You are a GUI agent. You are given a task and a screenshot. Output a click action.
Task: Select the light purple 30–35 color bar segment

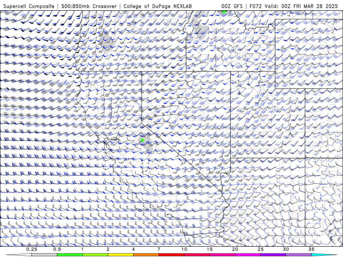298,255
